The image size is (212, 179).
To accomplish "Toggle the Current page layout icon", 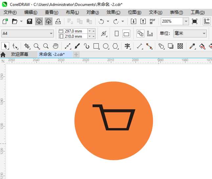I will (150, 34).
